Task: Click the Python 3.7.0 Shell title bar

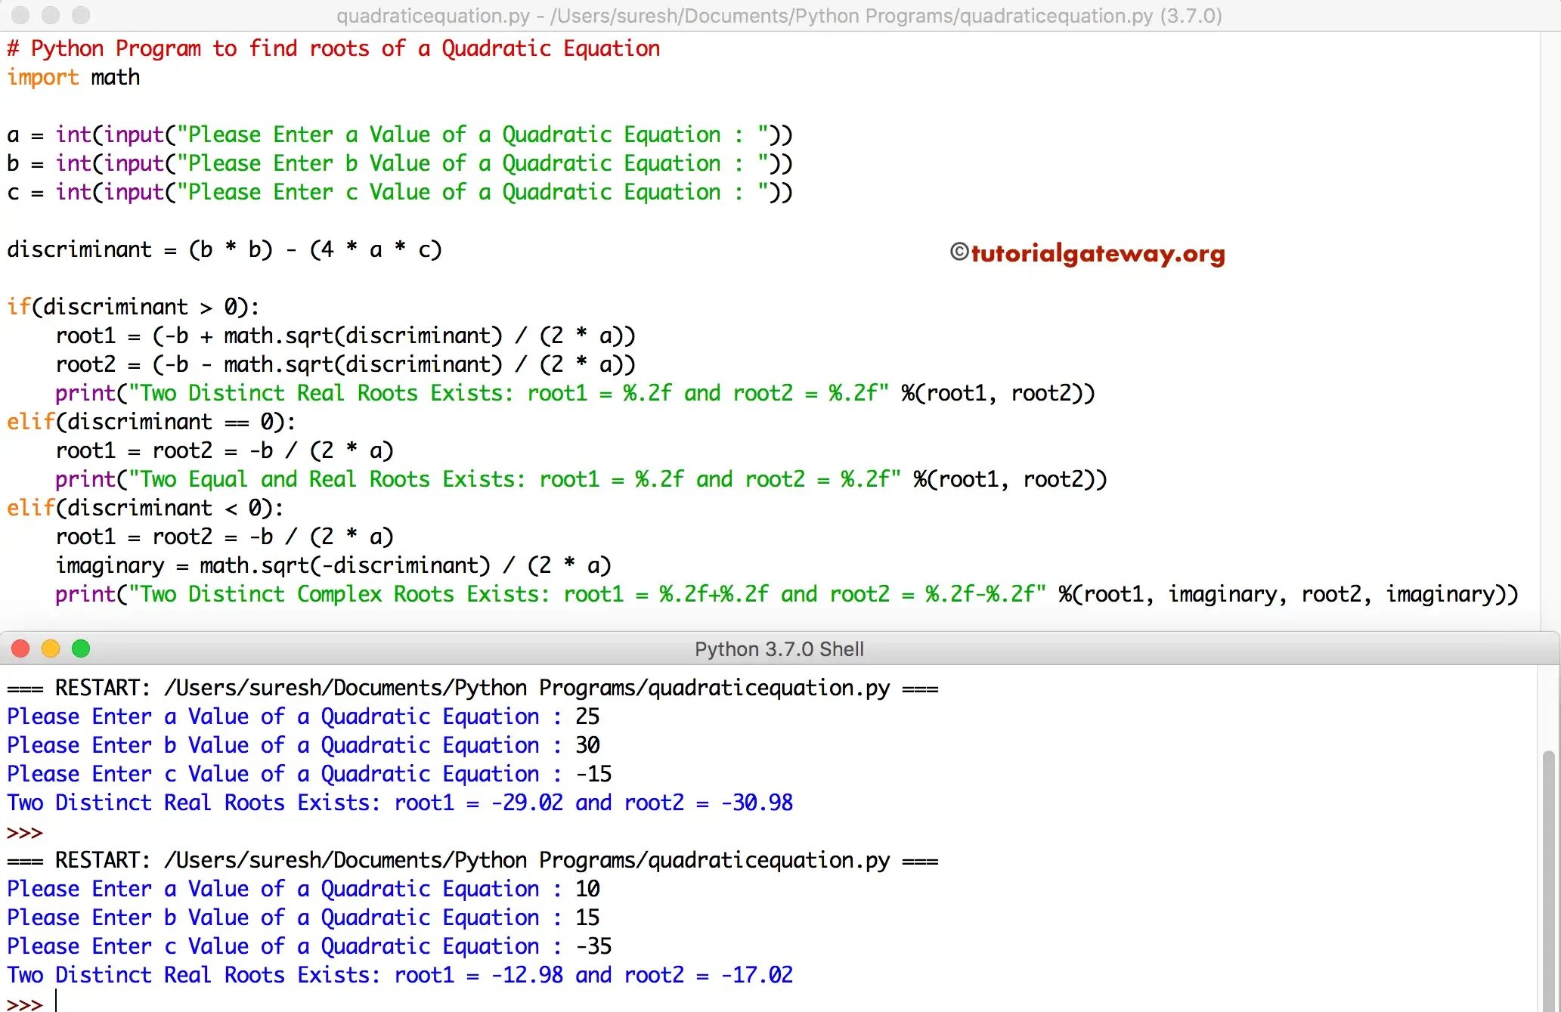Action: [779, 649]
